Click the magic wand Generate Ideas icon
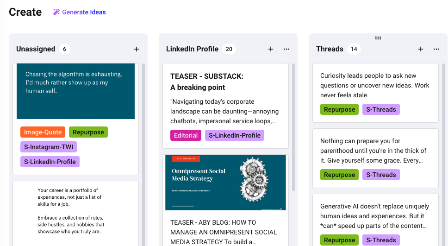The width and height of the screenshot is (448, 246). pyautogui.click(x=56, y=12)
